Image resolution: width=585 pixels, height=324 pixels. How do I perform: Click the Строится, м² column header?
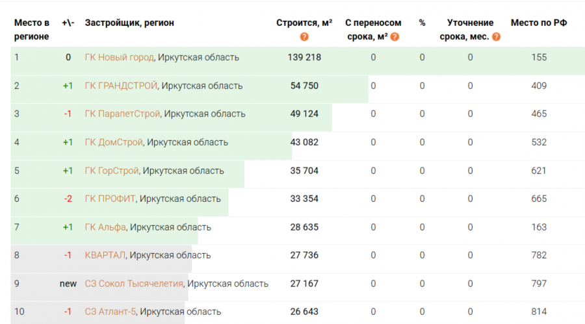click(x=304, y=23)
